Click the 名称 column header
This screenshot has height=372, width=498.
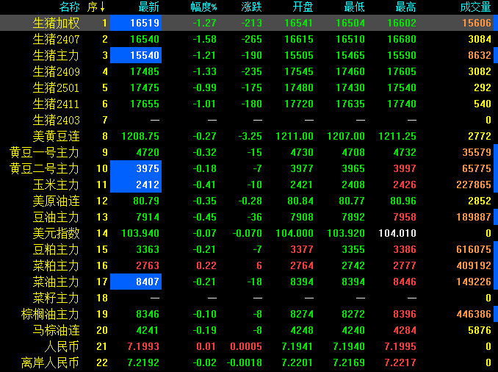[x=70, y=7]
